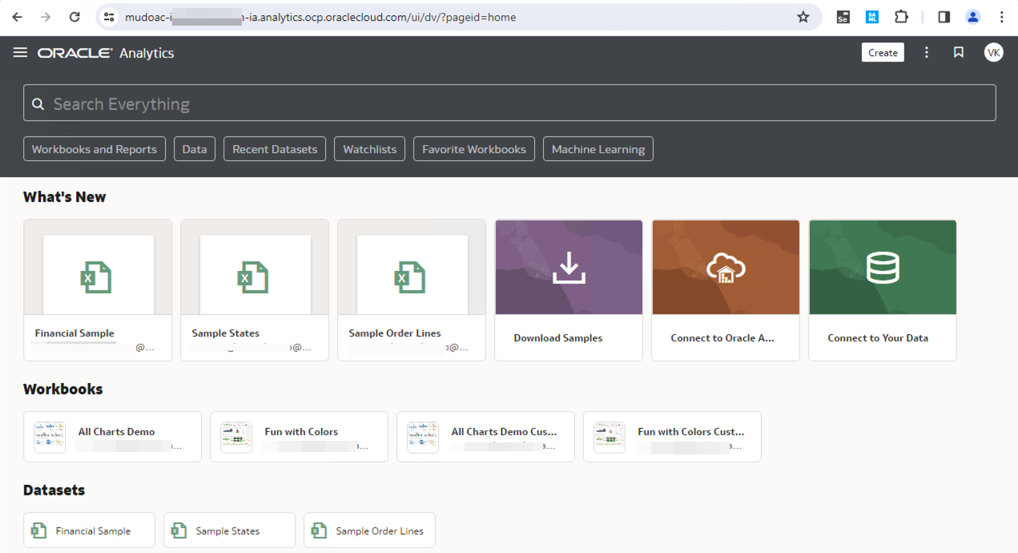Select the Machine Learning filter
The image size is (1018, 553).
click(598, 149)
